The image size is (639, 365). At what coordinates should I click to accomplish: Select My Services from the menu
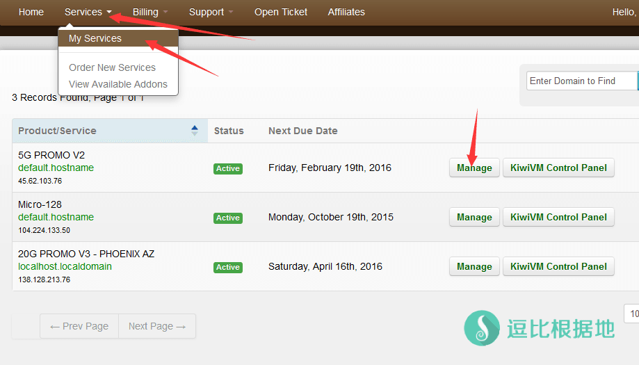95,38
